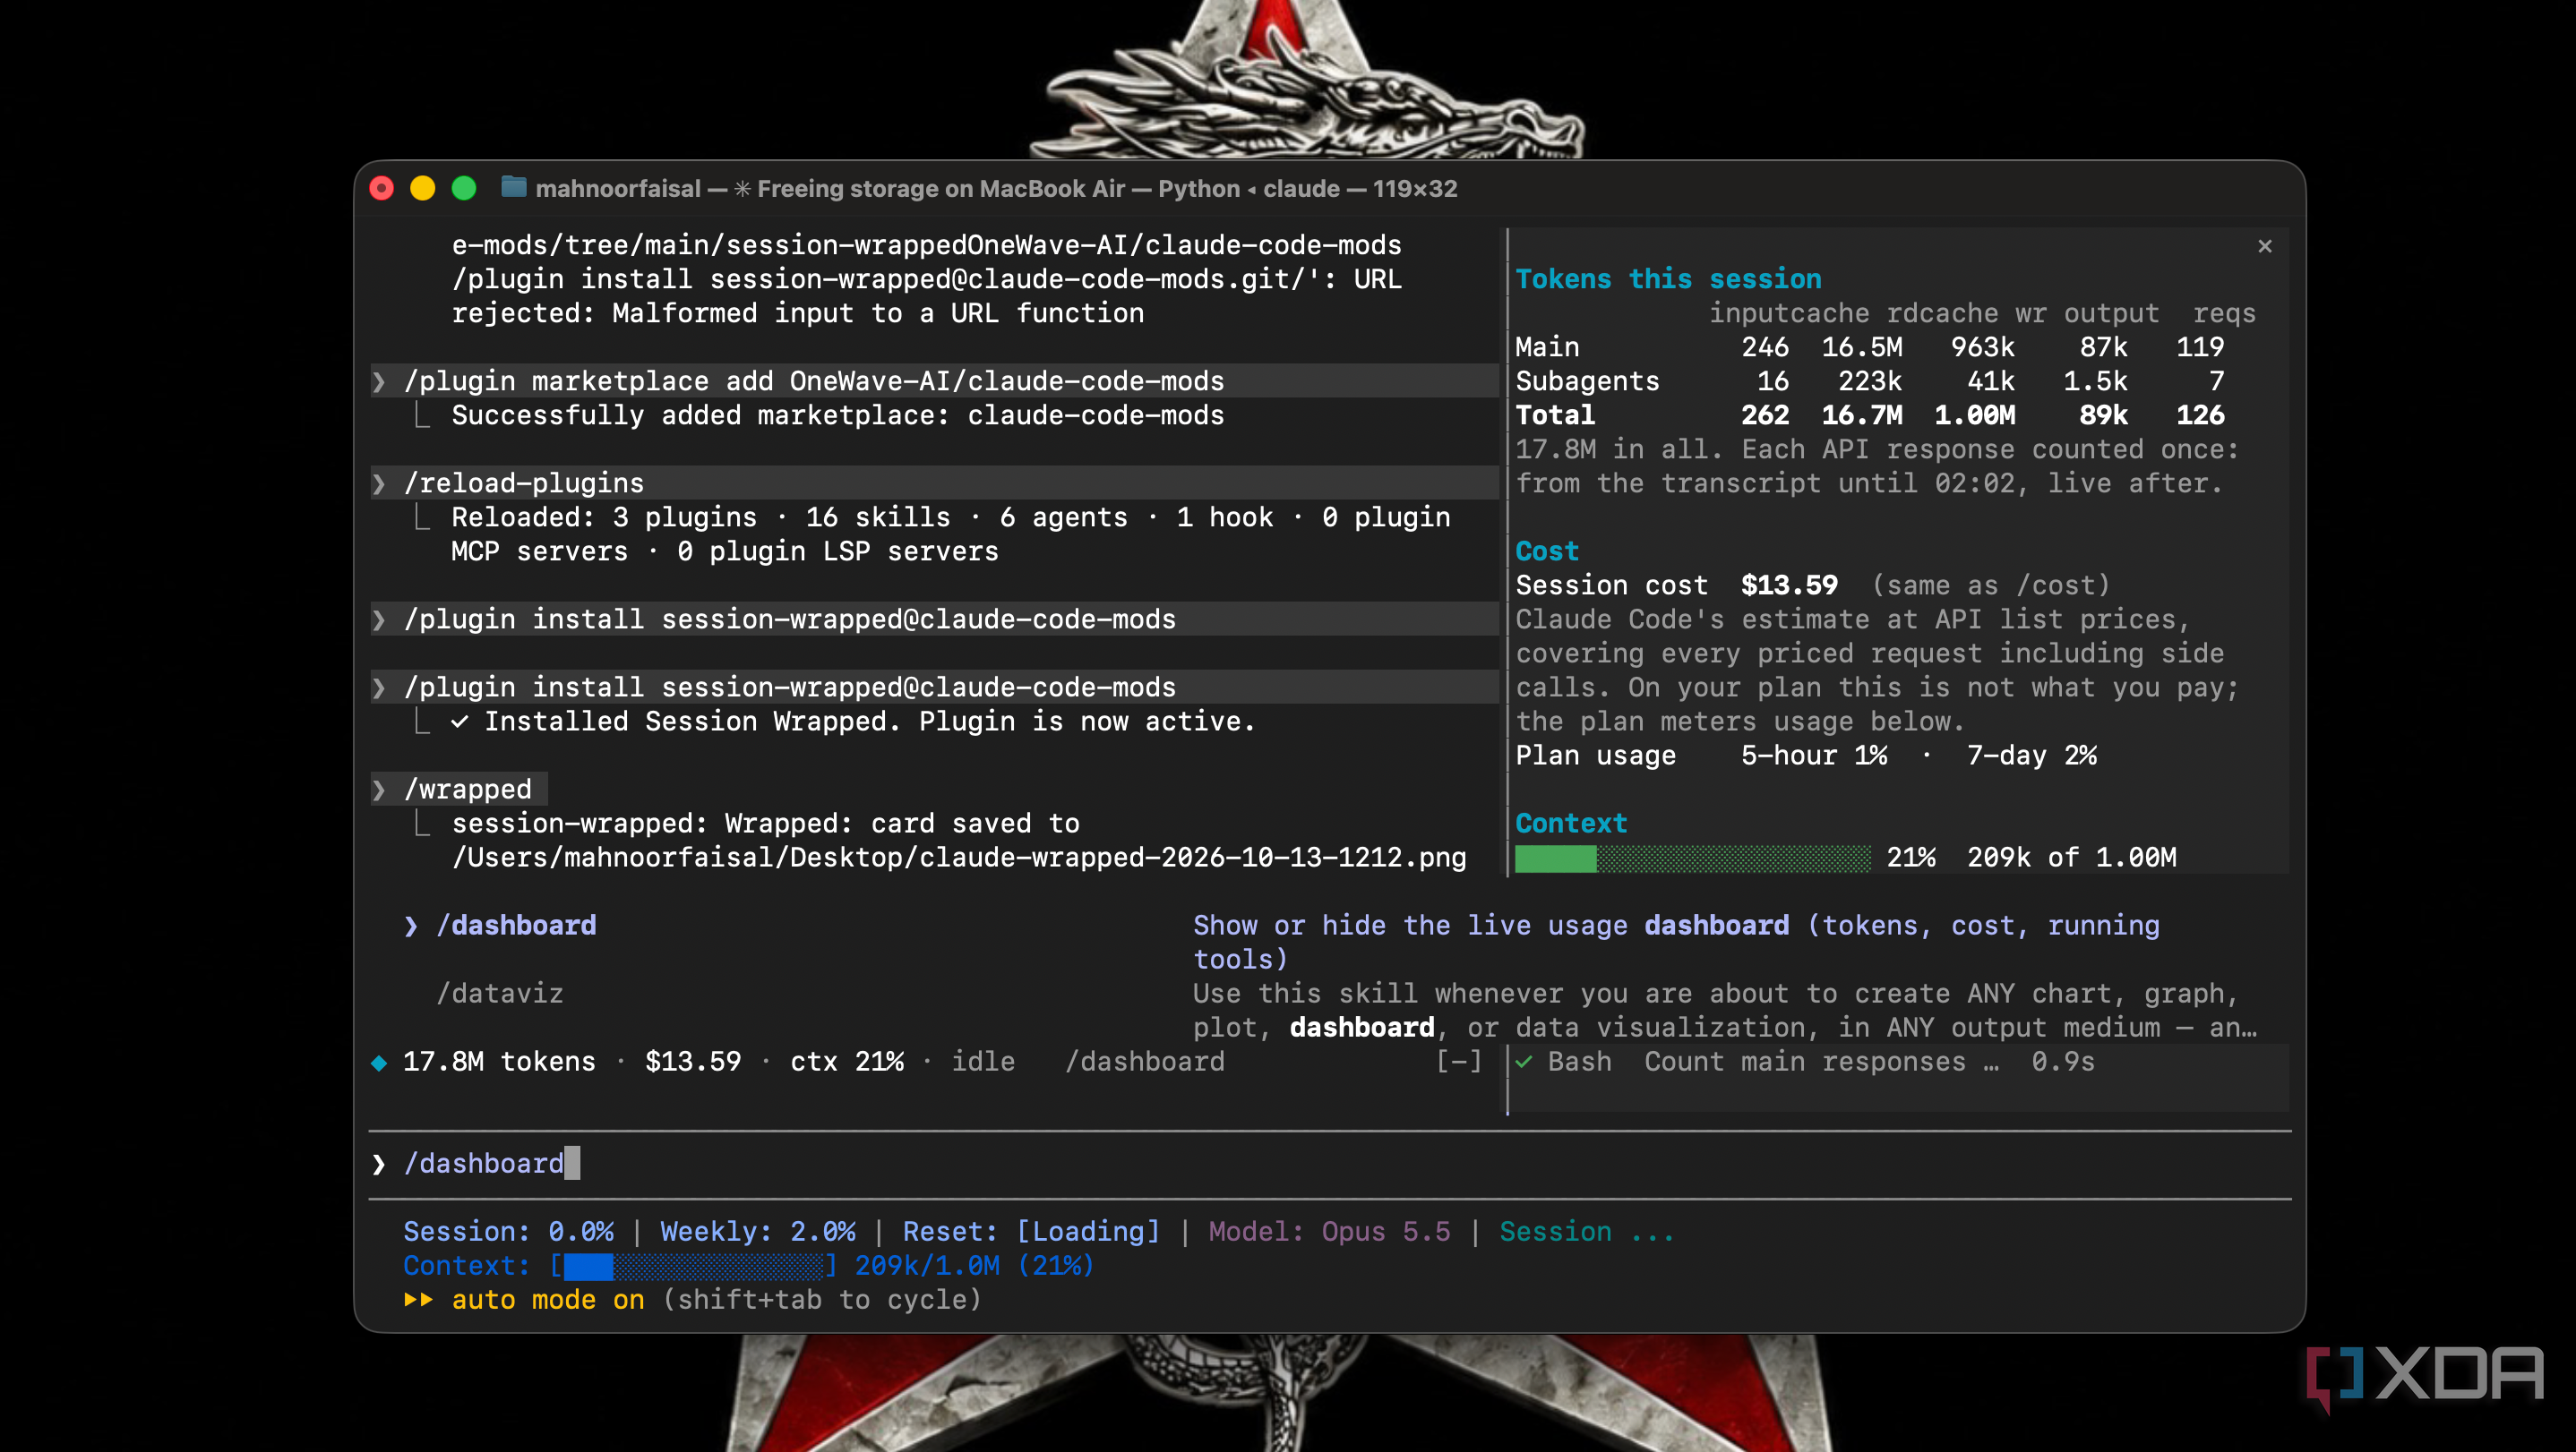The width and height of the screenshot is (2576, 1452).
Task: Click the auto mode on fast-forward icon
Action: point(418,1300)
